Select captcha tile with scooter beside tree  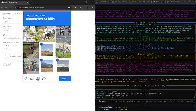tap(63, 50)
